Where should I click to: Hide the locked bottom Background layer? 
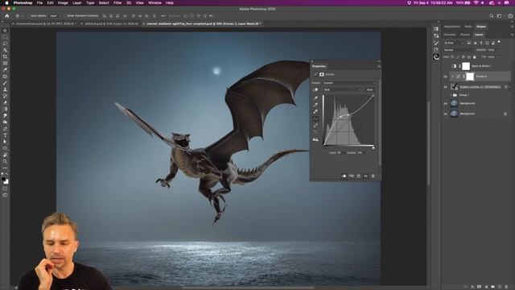[445, 114]
